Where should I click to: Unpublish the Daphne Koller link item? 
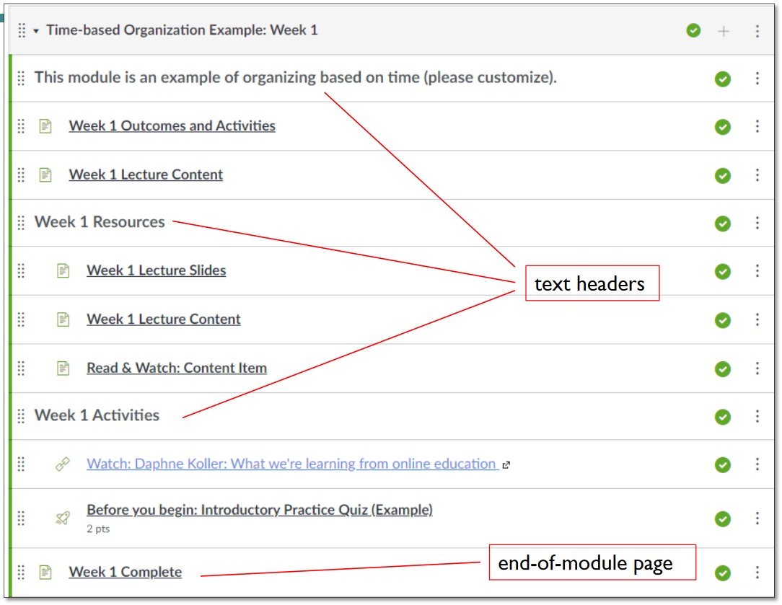click(x=723, y=464)
